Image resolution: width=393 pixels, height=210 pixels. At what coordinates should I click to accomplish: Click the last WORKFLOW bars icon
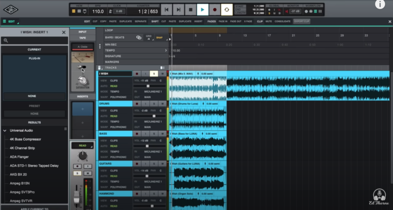coord(320,11)
